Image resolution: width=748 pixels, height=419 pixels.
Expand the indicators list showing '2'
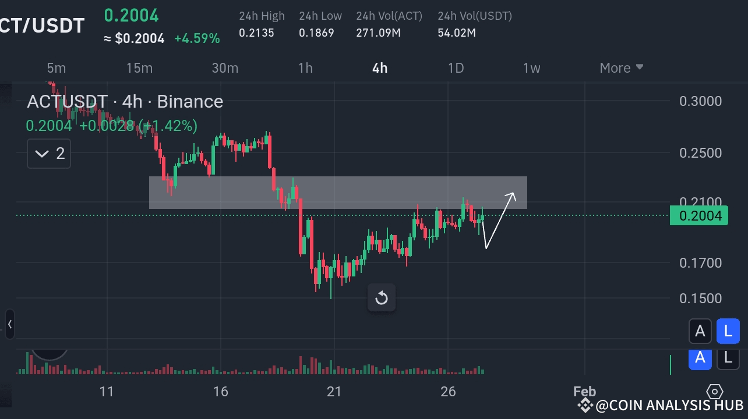[x=48, y=153]
